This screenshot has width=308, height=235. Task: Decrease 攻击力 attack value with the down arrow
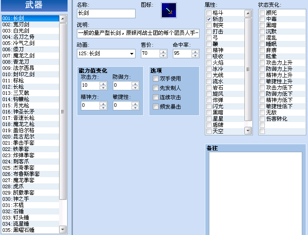tap(103, 88)
